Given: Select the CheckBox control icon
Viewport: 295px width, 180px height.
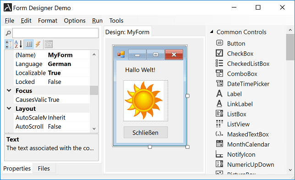Looking at the screenshot, I should pyautogui.click(x=219, y=53).
